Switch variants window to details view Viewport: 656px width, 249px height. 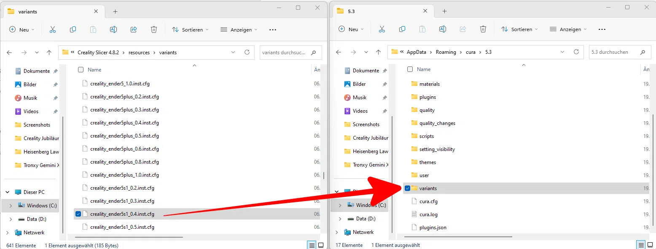tap(312, 245)
